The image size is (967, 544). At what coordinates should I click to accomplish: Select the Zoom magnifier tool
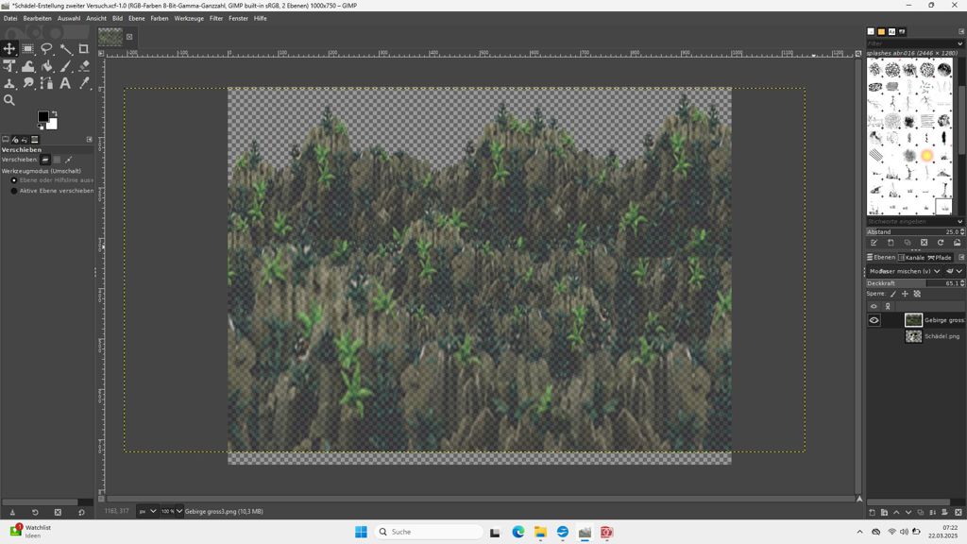coord(9,100)
